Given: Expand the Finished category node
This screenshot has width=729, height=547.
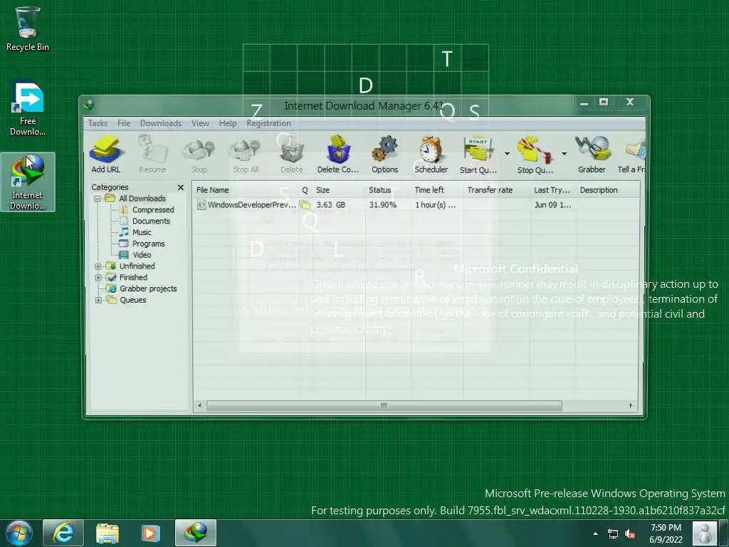Looking at the screenshot, I should pyautogui.click(x=98, y=277).
